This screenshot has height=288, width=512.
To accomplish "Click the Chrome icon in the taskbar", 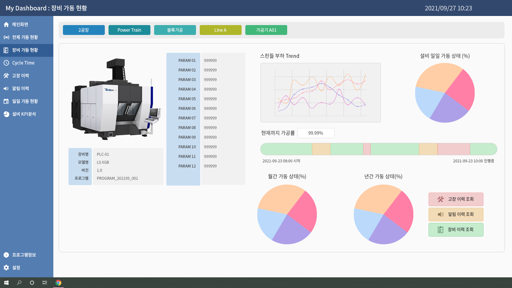I will tap(58, 283).
